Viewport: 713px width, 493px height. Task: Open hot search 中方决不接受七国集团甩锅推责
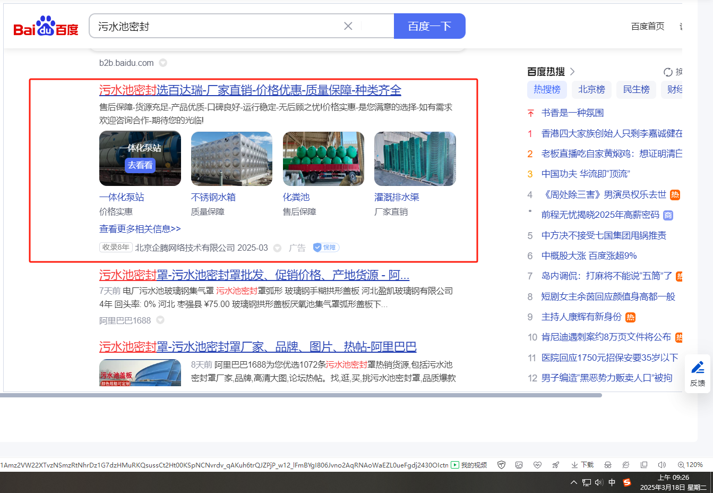(x=604, y=235)
